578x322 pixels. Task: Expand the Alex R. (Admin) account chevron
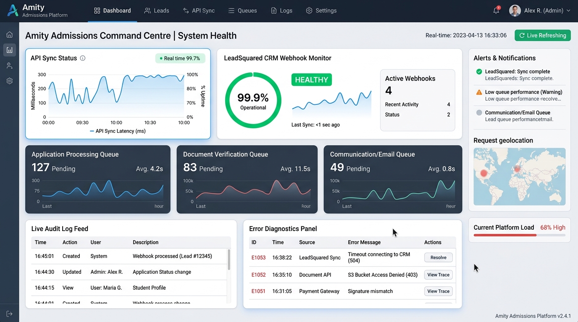(568, 11)
